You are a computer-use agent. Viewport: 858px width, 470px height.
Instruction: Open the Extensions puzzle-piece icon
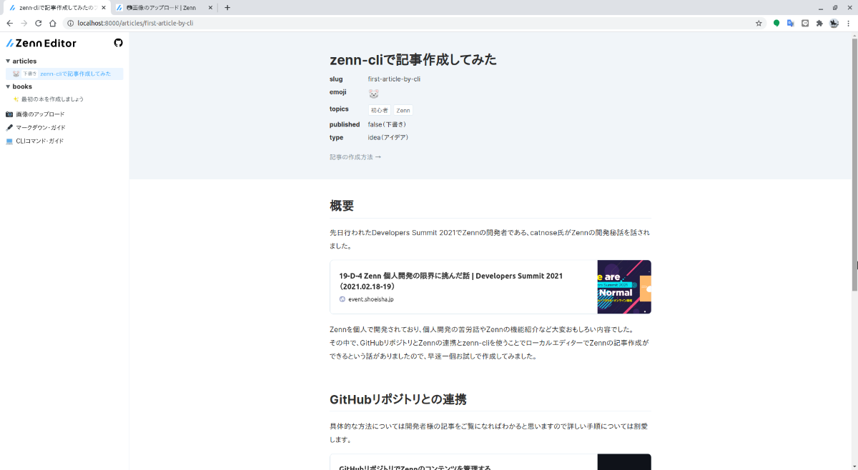tap(819, 23)
